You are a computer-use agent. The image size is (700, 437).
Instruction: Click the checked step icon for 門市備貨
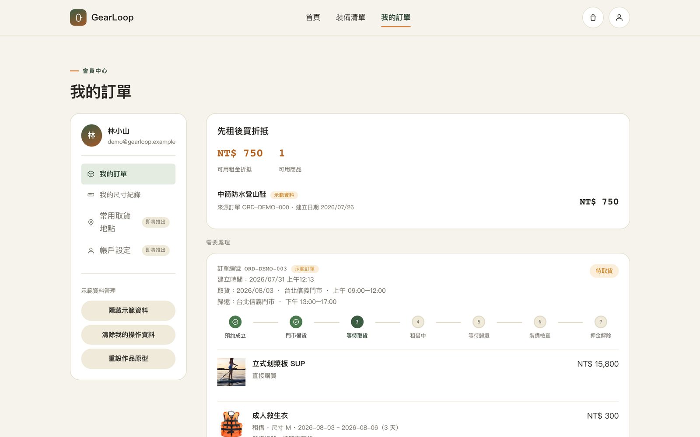296,322
